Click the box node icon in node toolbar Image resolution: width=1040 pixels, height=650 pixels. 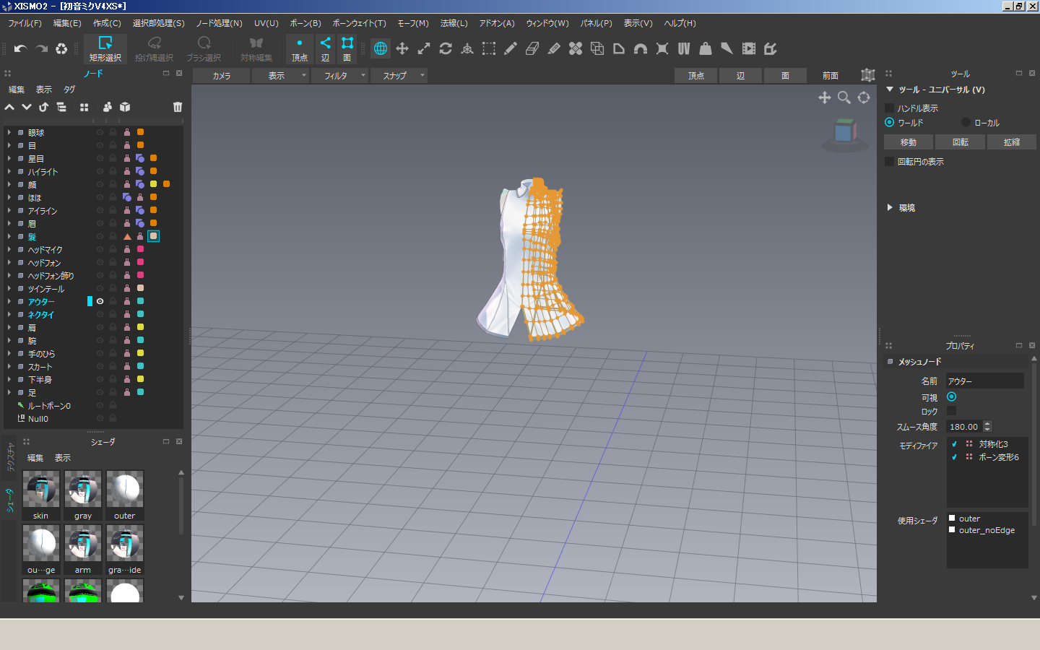pyautogui.click(x=125, y=107)
